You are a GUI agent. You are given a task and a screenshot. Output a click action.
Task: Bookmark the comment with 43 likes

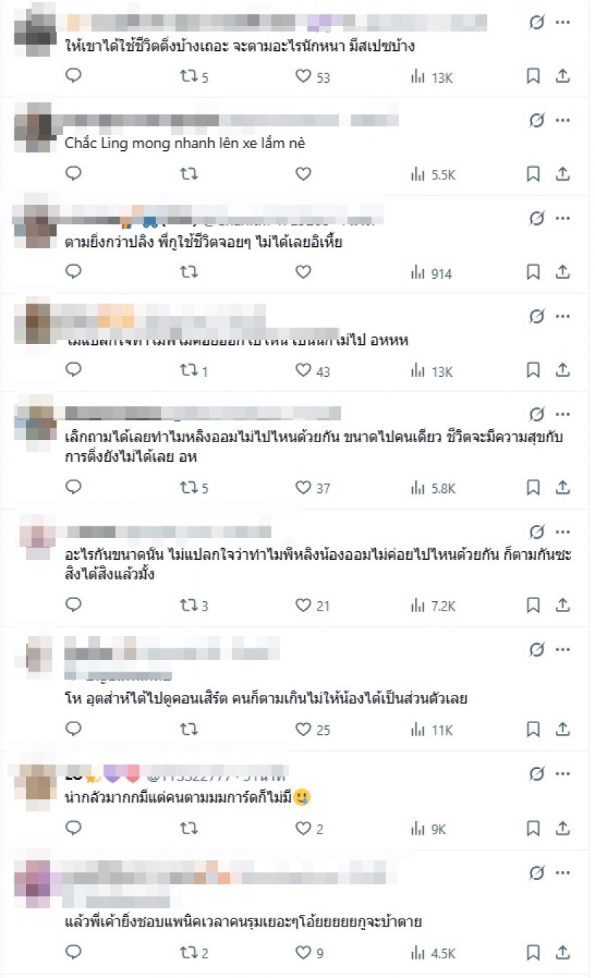point(533,370)
